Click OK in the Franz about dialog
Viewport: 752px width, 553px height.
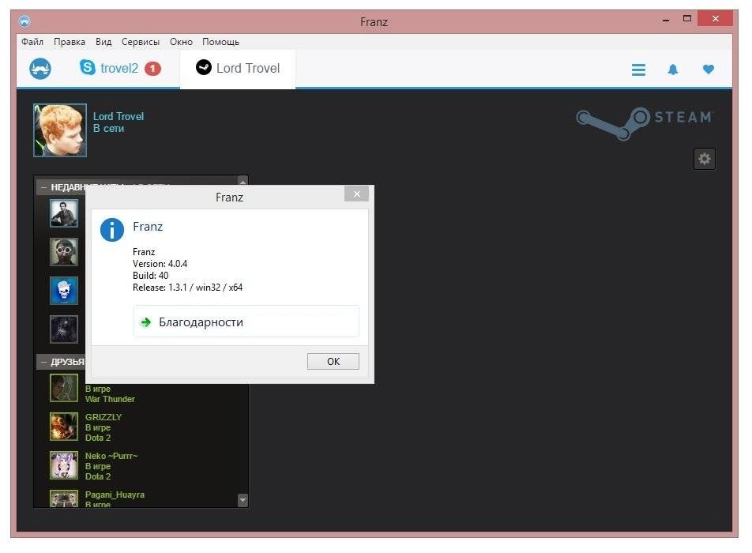pyautogui.click(x=333, y=362)
